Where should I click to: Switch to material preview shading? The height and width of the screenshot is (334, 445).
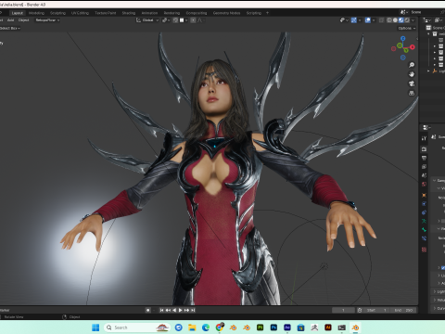tap(401, 20)
